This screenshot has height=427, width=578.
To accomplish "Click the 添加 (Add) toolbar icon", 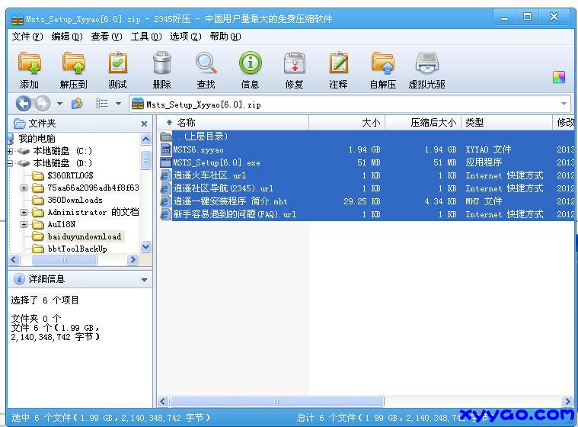I will [x=30, y=64].
